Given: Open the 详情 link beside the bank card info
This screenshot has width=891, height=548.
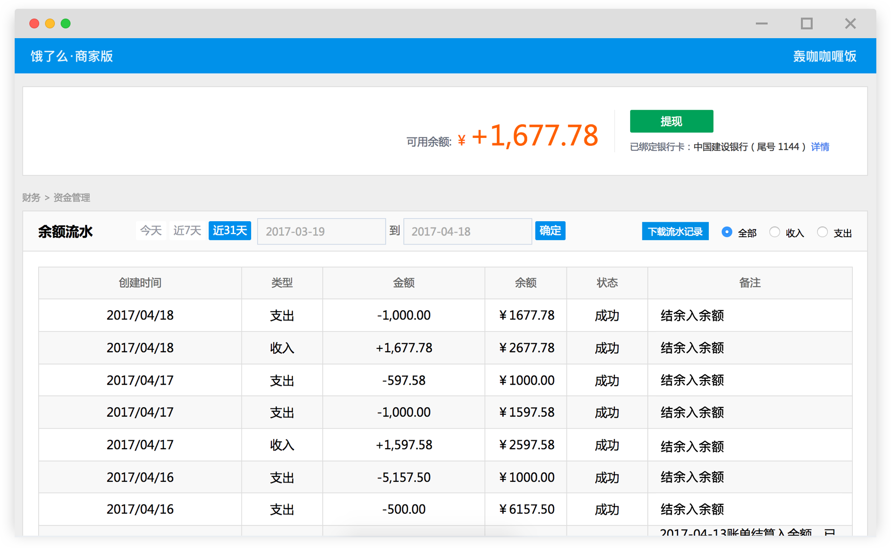Looking at the screenshot, I should pos(820,146).
